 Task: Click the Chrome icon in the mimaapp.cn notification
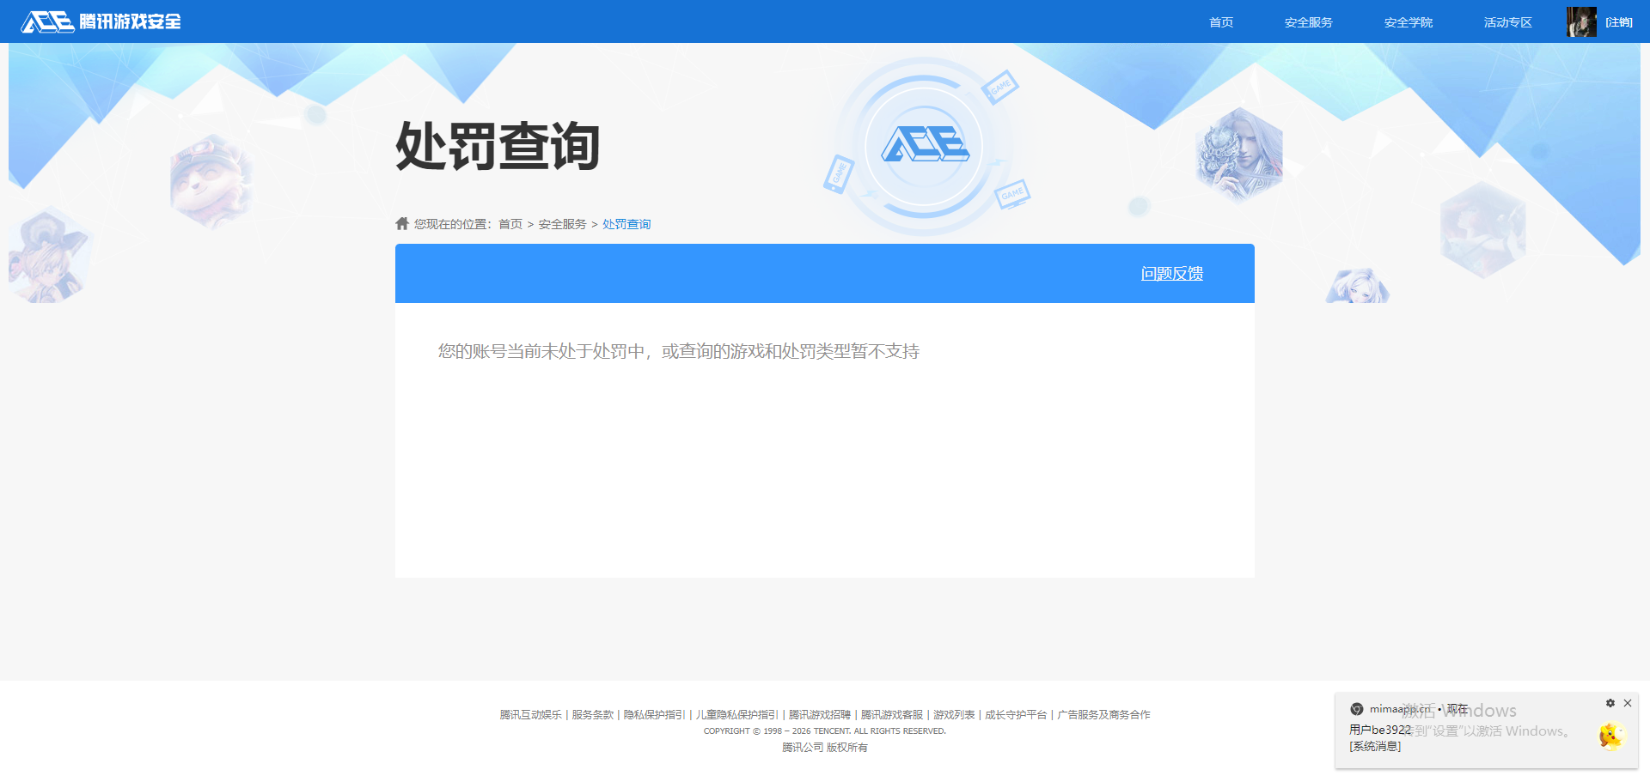coord(1356,708)
